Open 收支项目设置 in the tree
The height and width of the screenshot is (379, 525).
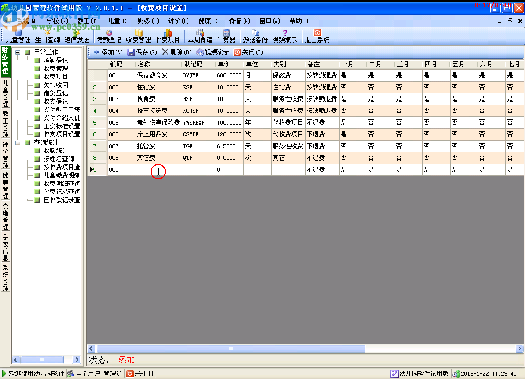tap(62, 134)
